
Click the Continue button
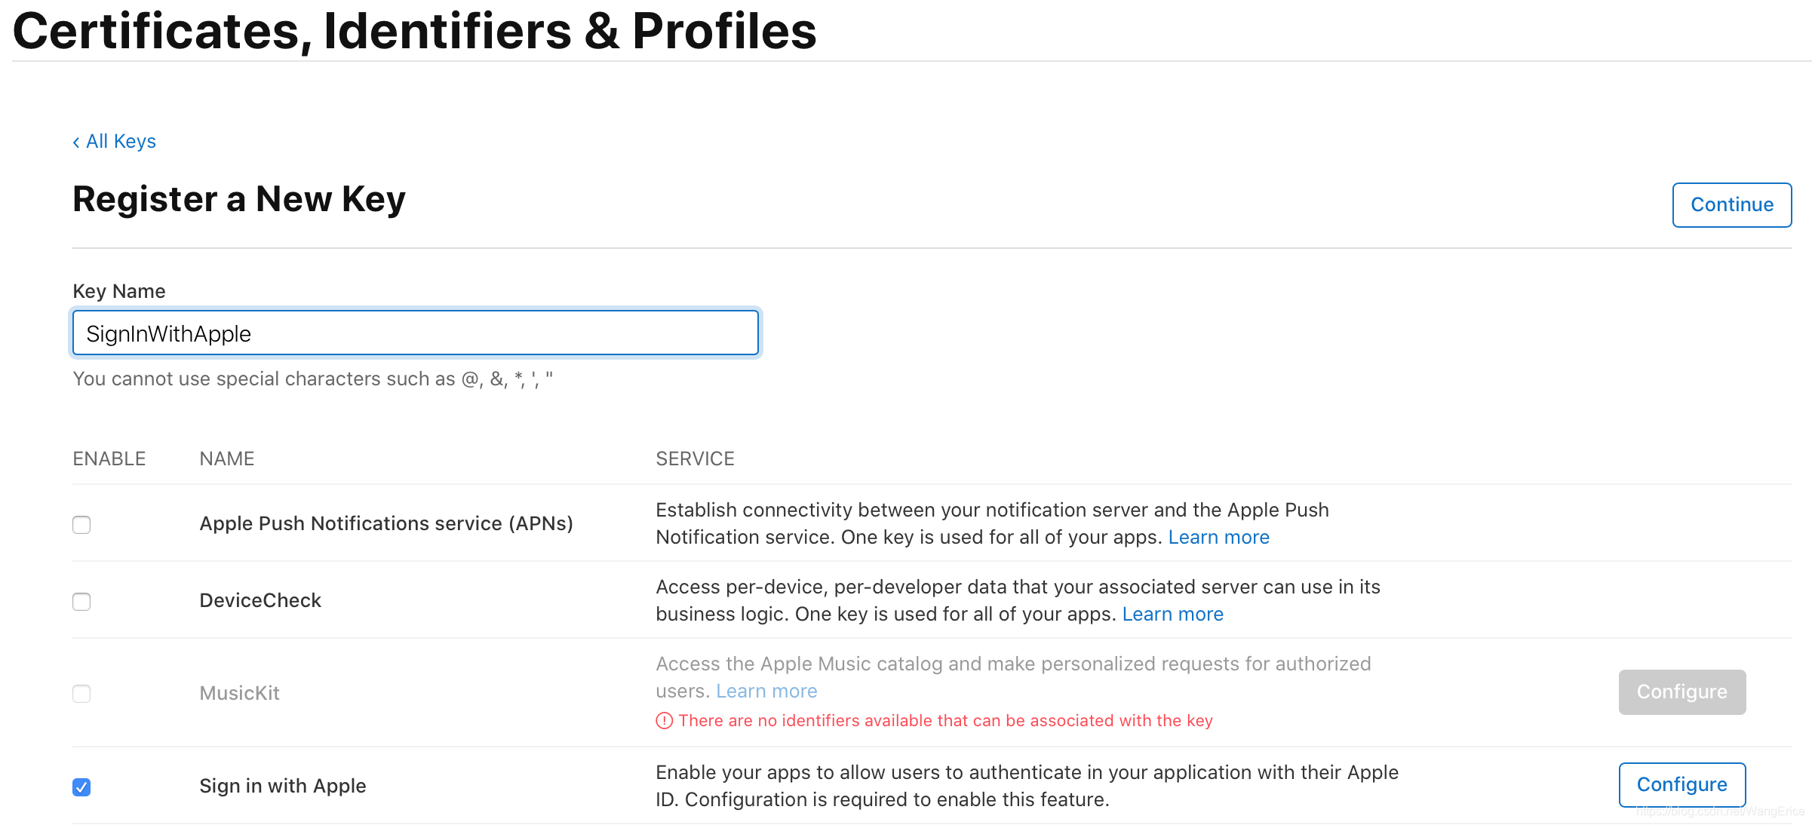click(x=1731, y=204)
